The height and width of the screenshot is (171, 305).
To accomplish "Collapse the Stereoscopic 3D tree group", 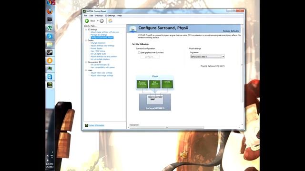I will point(86,62).
